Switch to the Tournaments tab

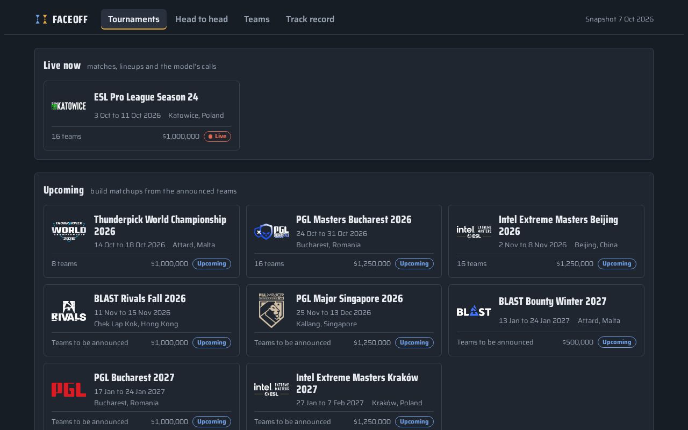tap(134, 19)
